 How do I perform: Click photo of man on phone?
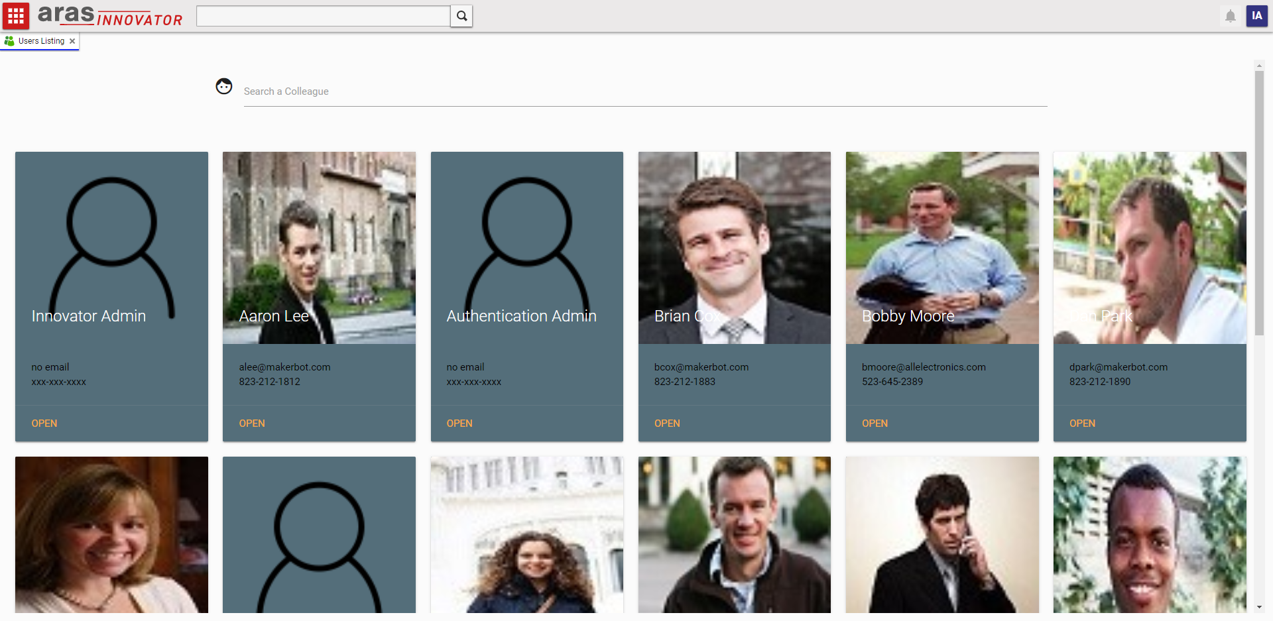click(x=942, y=535)
